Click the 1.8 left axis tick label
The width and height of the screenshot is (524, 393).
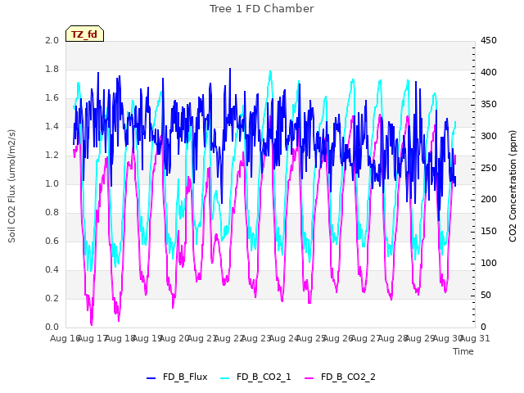(52, 70)
